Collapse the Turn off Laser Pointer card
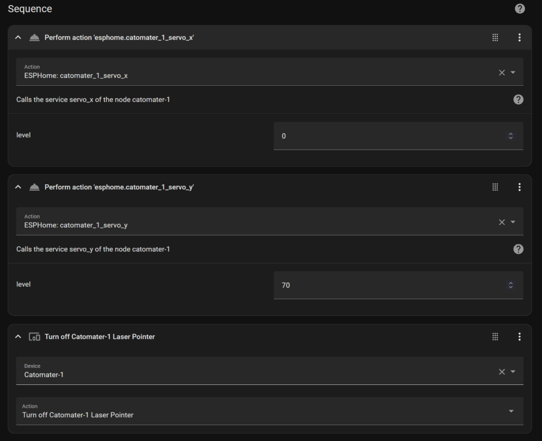 pyautogui.click(x=19, y=337)
